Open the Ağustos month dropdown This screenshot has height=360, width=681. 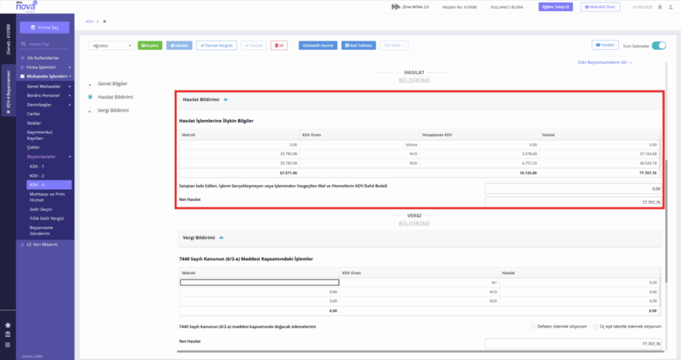(111, 46)
